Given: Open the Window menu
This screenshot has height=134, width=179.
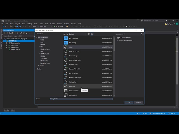Looking at the screenshot, I should (73, 24).
